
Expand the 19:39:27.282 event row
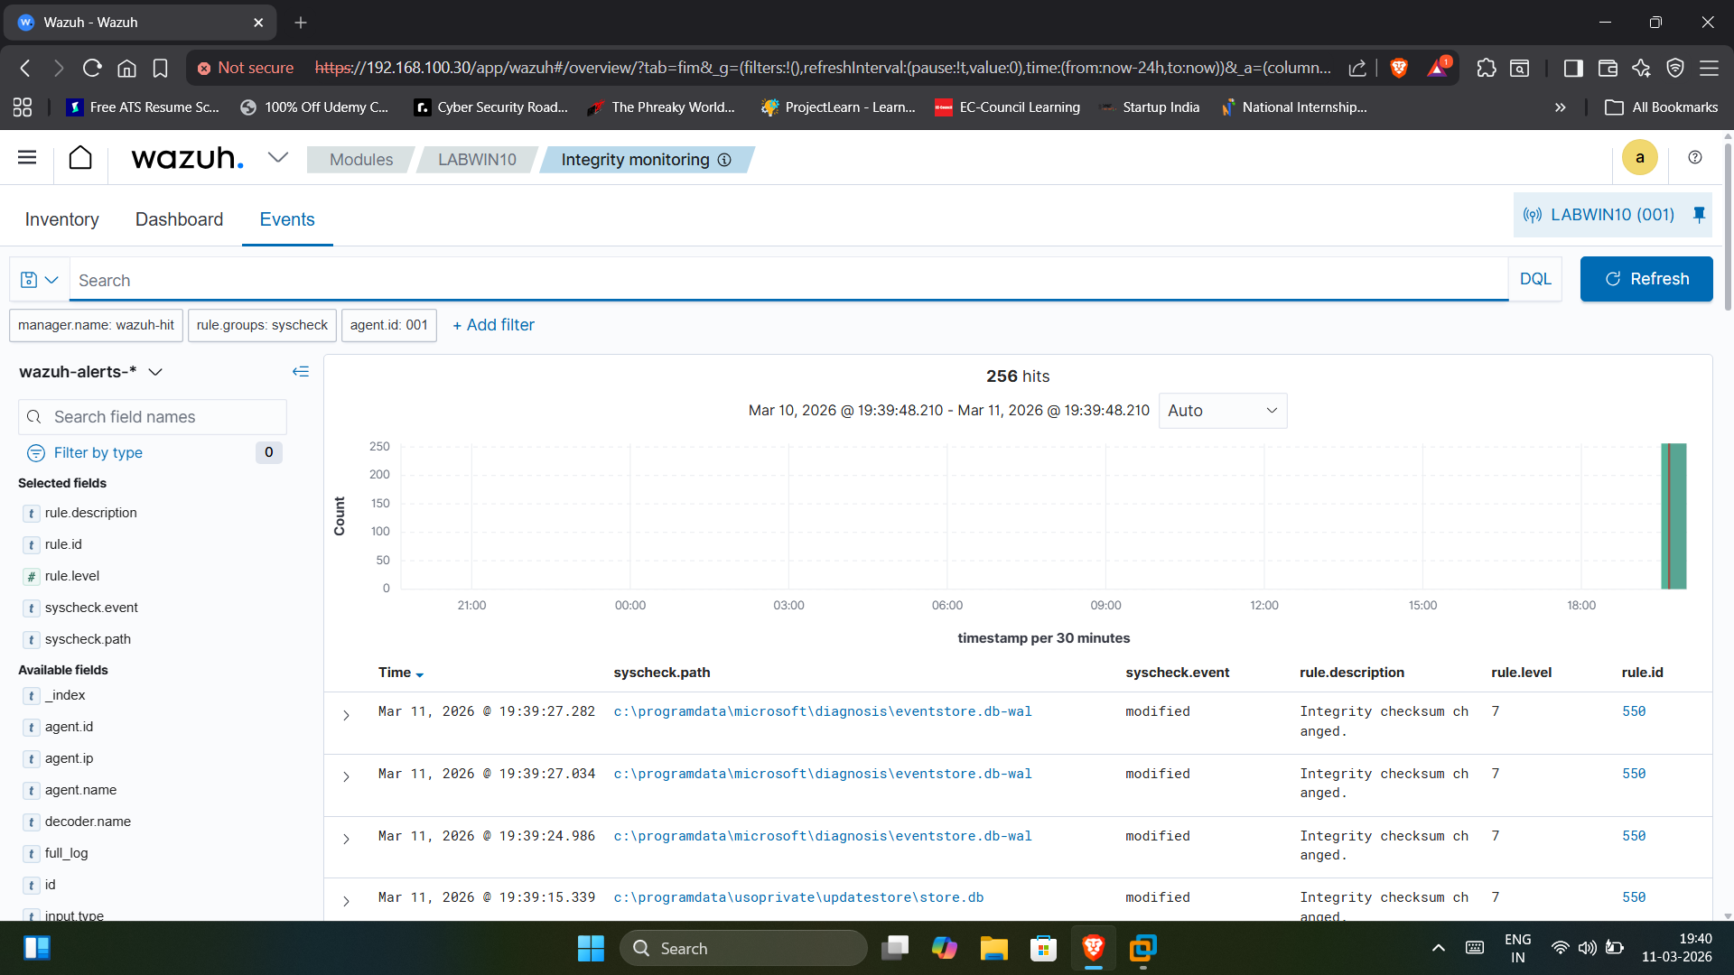(346, 715)
